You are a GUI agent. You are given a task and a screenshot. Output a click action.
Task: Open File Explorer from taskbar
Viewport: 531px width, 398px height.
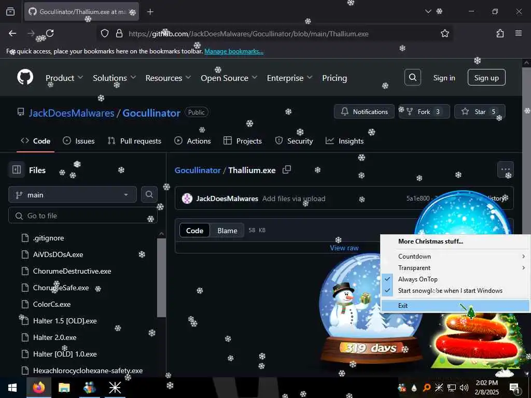pos(64,388)
